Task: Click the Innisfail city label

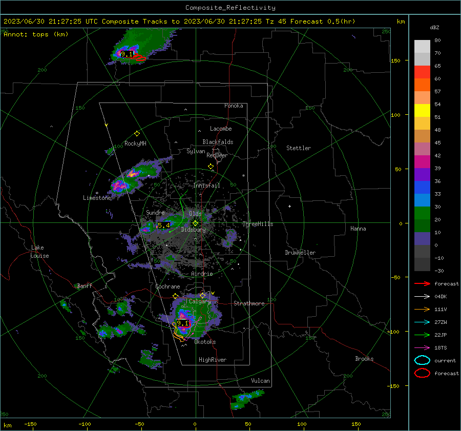Action: 206,186
